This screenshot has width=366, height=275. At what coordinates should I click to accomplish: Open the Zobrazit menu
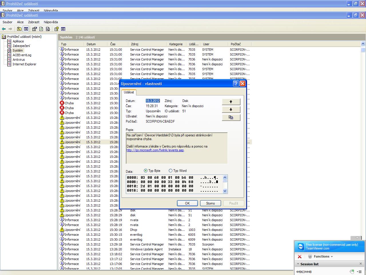click(x=34, y=22)
